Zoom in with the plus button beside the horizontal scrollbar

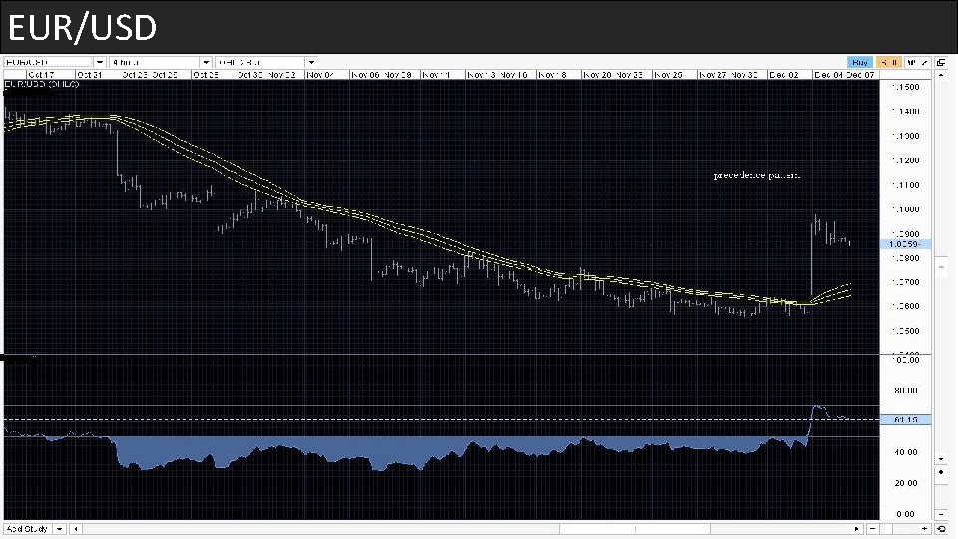(x=924, y=529)
